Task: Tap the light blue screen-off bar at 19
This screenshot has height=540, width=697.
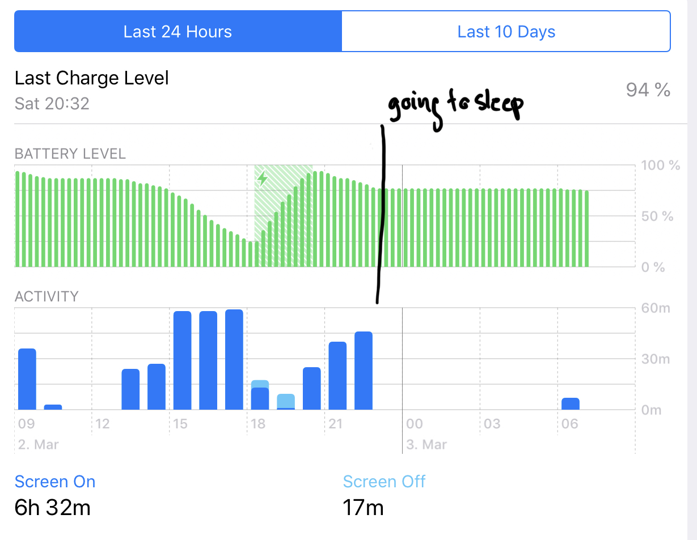Action: click(286, 401)
